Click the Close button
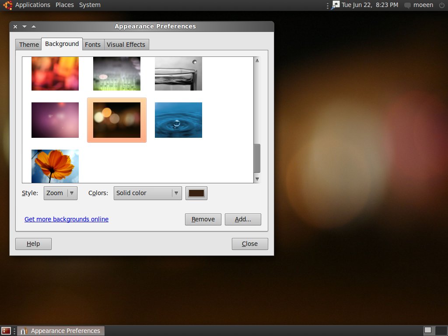 point(250,244)
